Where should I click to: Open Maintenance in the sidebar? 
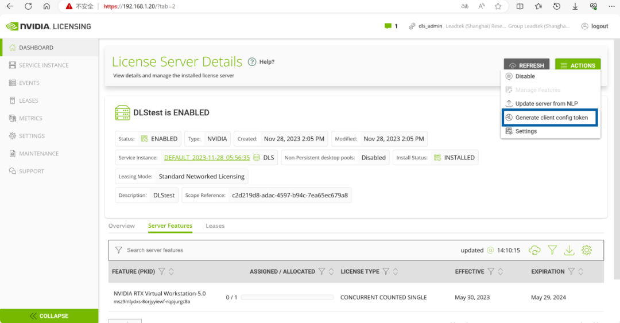click(49, 153)
